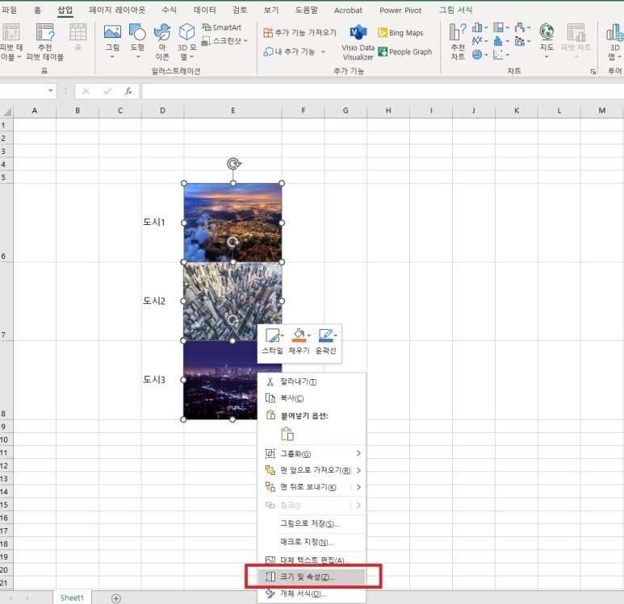Open the 보기 ribbon tab
The width and height of the screenshot is (624, 604).
click(271, 10)
